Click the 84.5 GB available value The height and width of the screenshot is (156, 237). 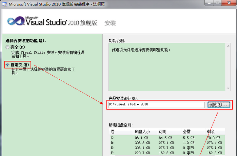tap(165, 138)
